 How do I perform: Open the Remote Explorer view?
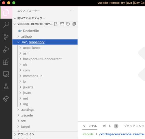[x=6, y=74]
